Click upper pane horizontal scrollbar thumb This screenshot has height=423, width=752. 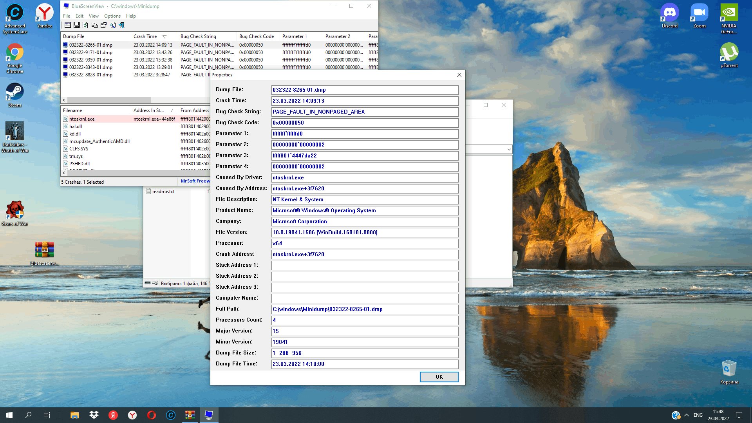[109, 100]
